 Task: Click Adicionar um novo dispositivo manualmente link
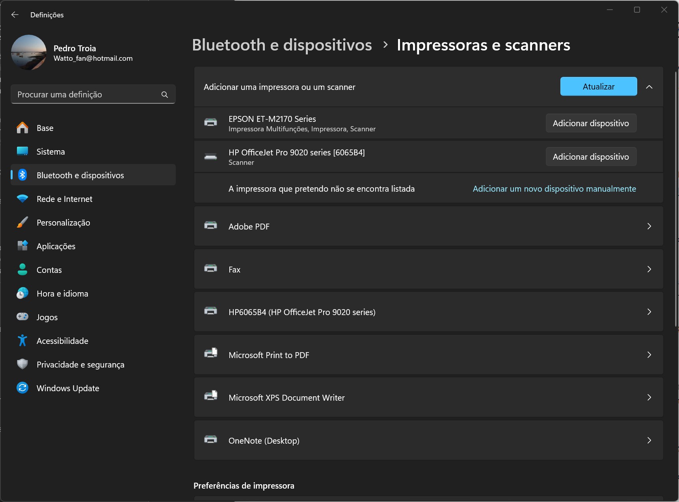tap(554, 189)
